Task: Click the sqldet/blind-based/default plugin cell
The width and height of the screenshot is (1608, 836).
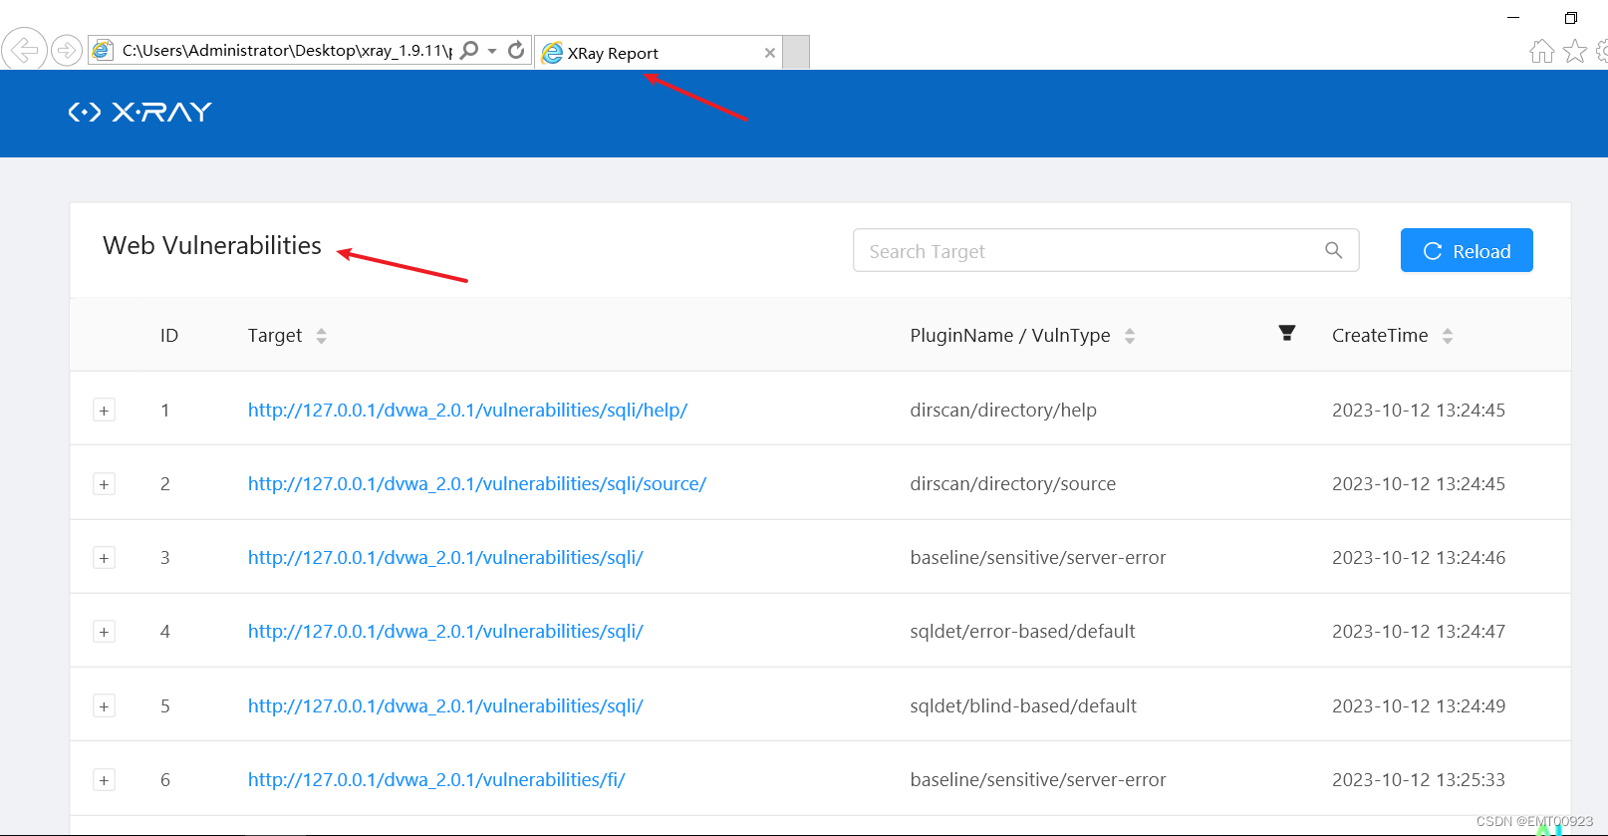Action: pos(1023,705)
